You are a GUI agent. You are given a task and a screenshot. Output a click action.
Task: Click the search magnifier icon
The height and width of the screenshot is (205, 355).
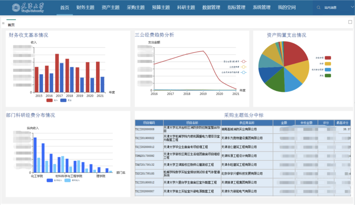click(319, 8)
